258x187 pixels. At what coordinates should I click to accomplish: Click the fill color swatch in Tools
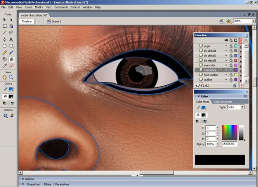(11, 97)
